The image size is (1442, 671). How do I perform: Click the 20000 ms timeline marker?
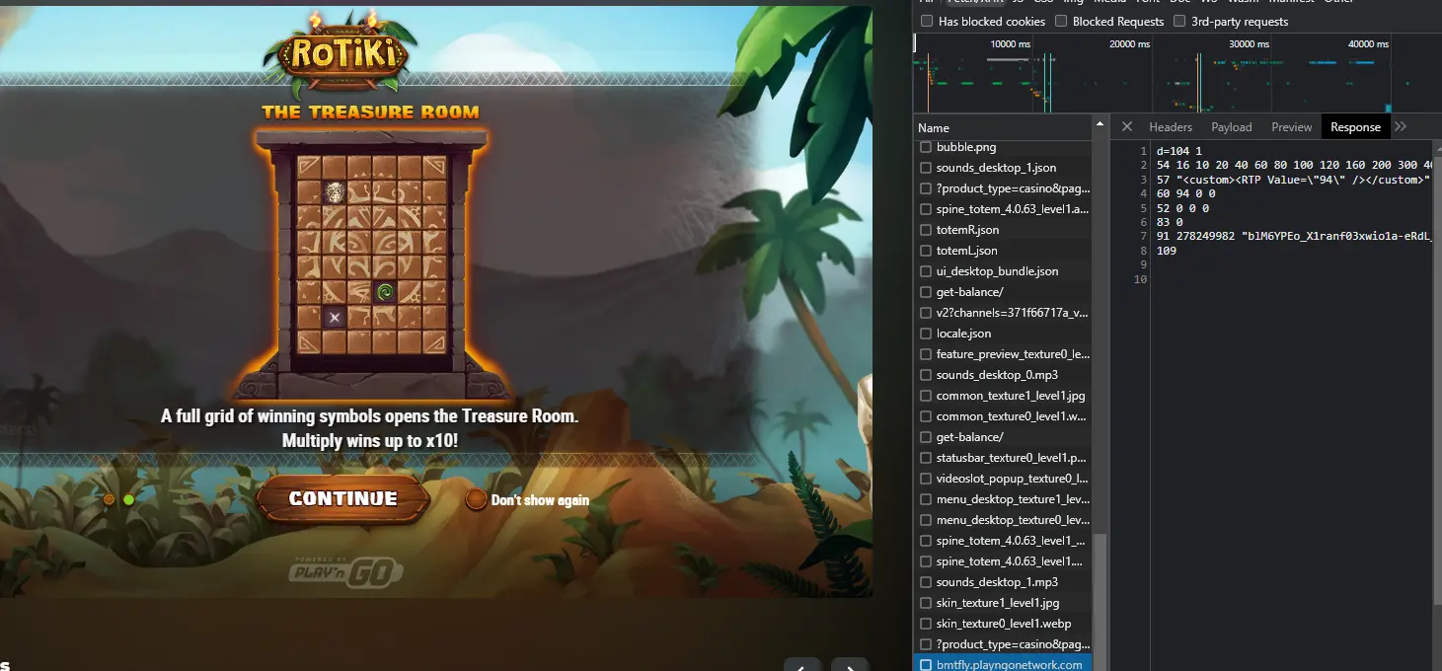tap(1129, 44)
